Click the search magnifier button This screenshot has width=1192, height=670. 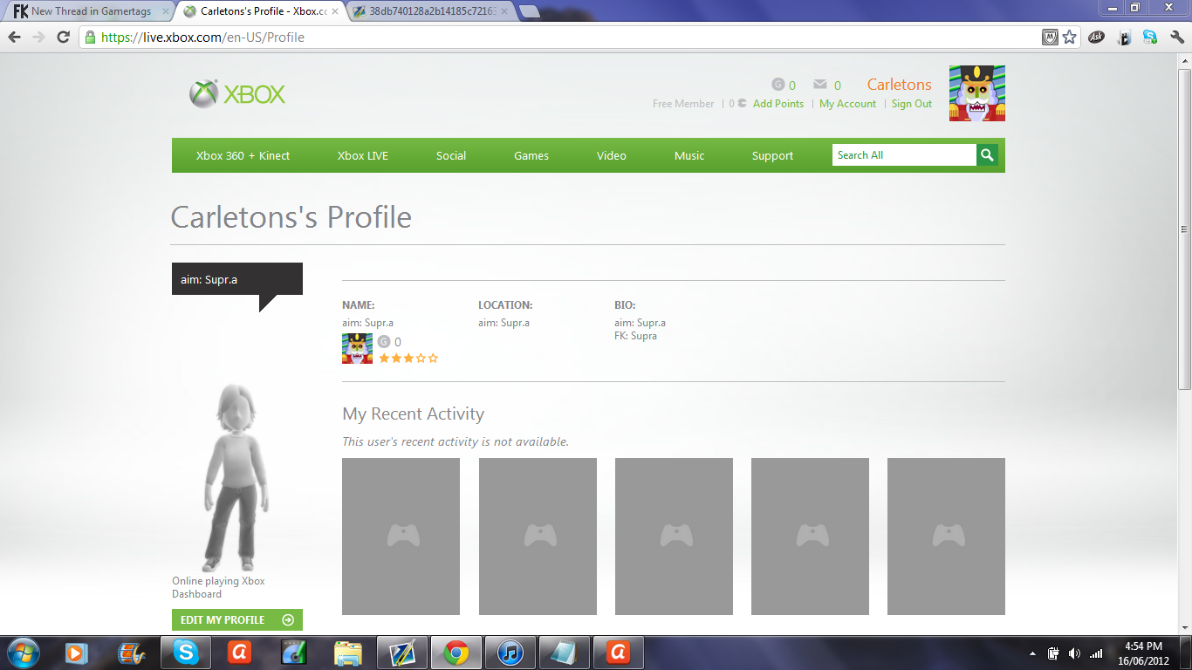click(987, 155)
